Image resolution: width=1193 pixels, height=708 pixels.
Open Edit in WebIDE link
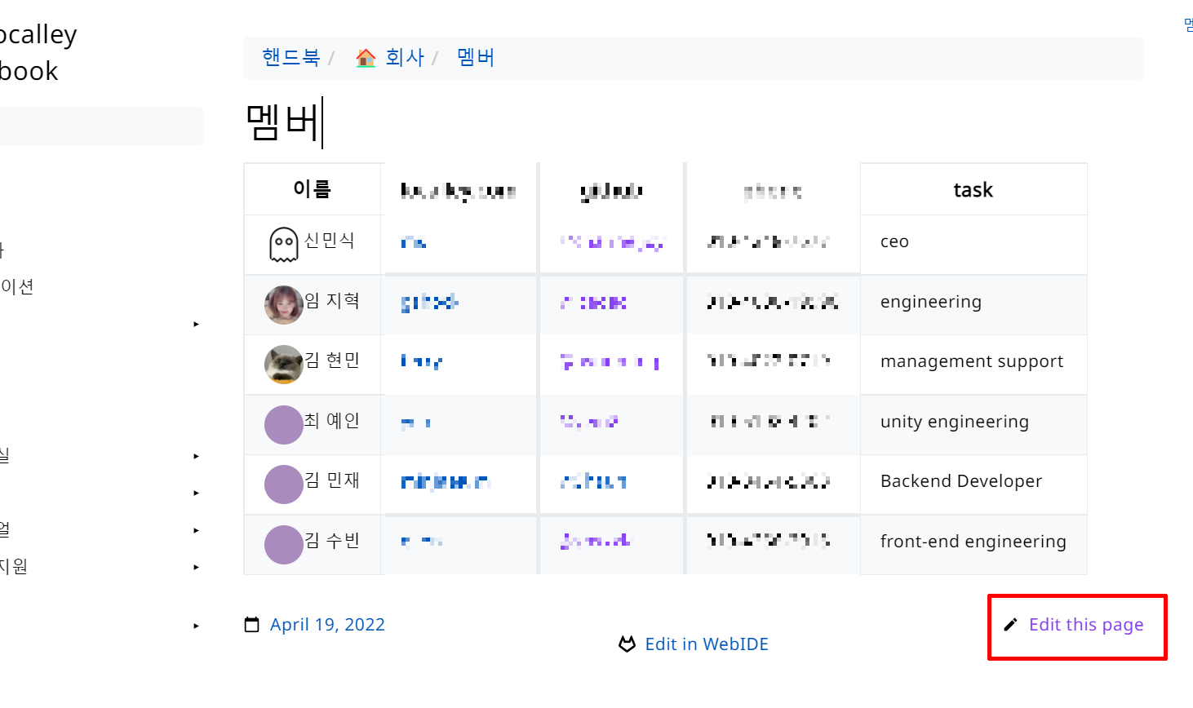point(707,644)
